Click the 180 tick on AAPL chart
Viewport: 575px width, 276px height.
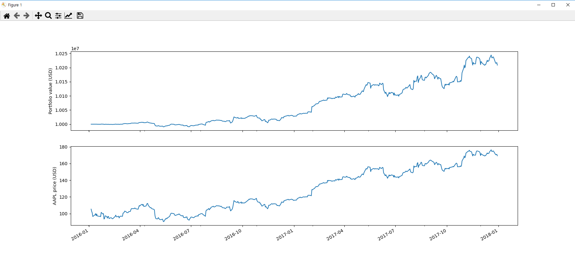point(63,147)
